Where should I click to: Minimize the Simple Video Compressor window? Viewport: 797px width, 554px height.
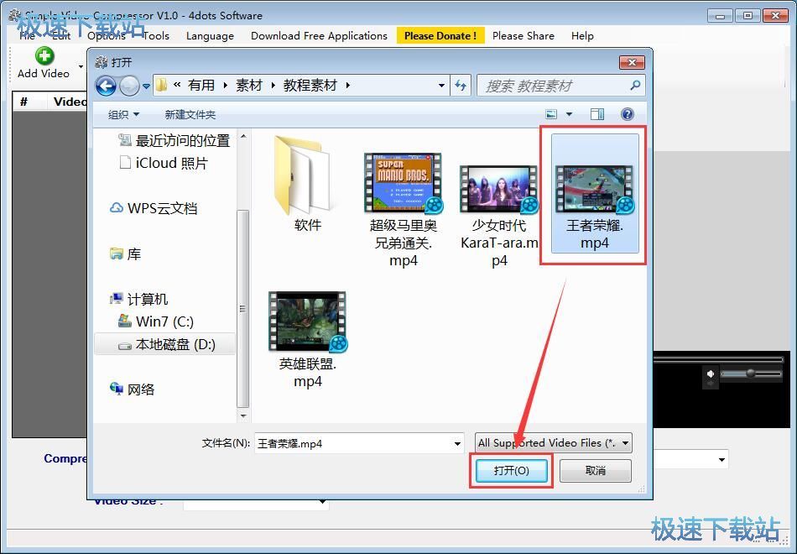(721, 16)
